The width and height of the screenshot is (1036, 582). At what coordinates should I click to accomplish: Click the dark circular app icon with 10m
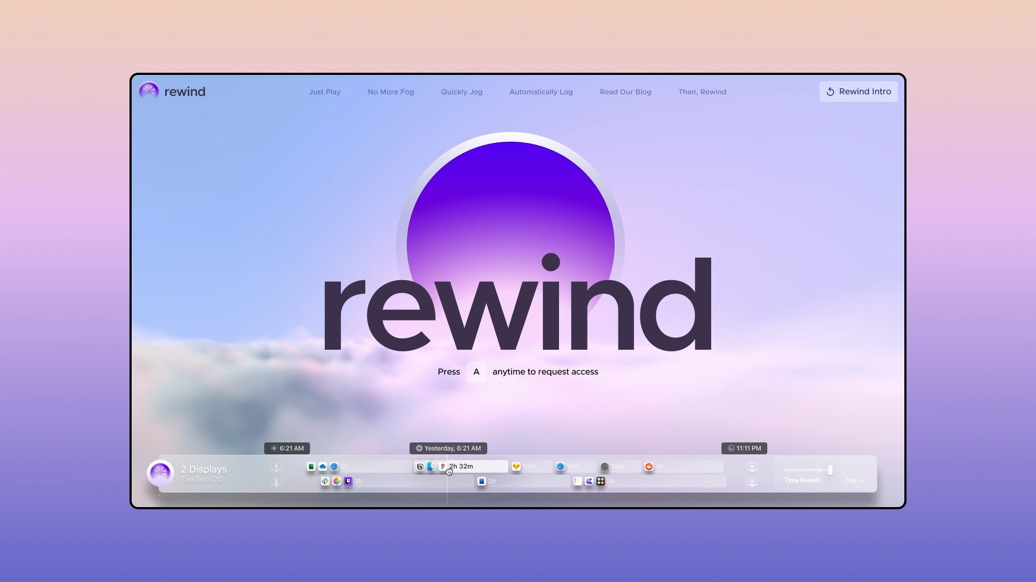pyautogui.click(x=605, y=467)
